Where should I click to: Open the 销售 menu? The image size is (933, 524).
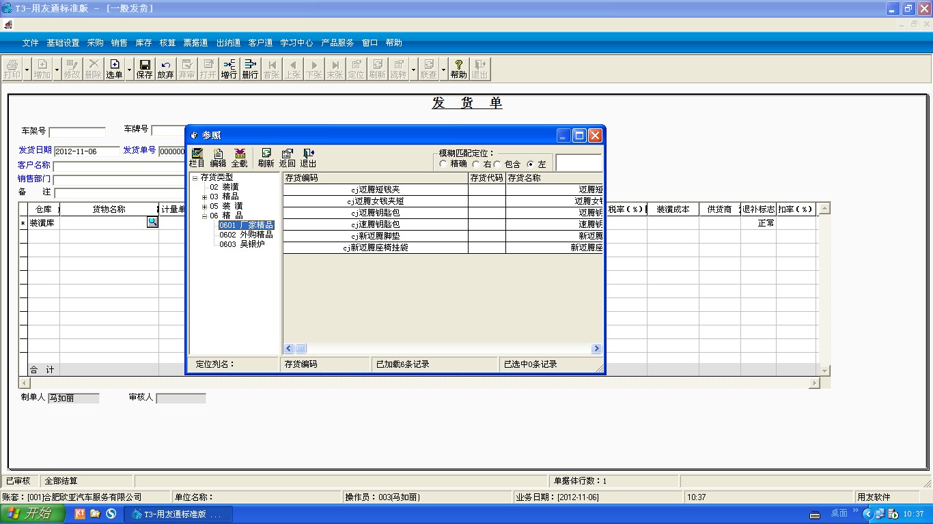(119, 42)
